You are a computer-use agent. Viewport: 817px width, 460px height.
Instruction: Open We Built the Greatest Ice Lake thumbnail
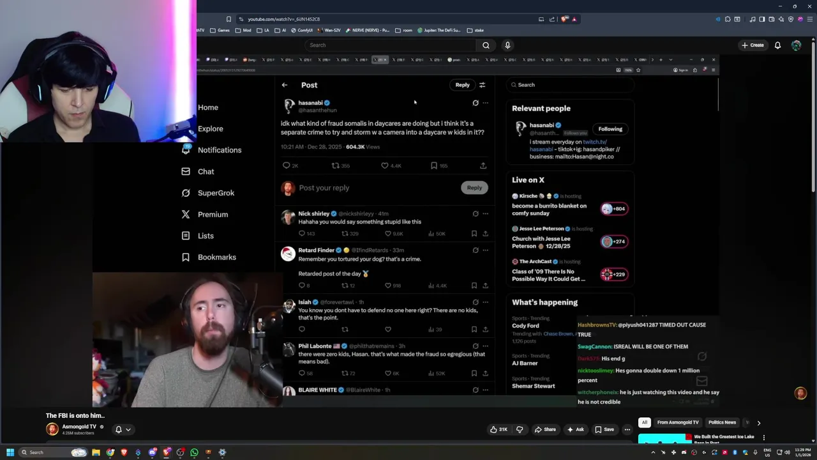pyautogui.click(x=664, y=439)
